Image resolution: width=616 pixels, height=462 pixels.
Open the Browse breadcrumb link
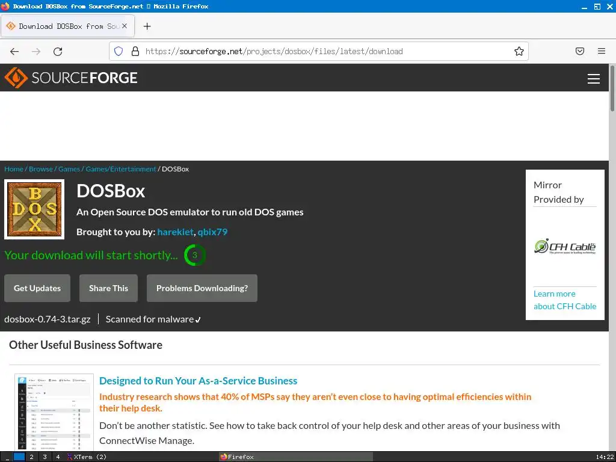pyautogui.click(x=41, y=169)
